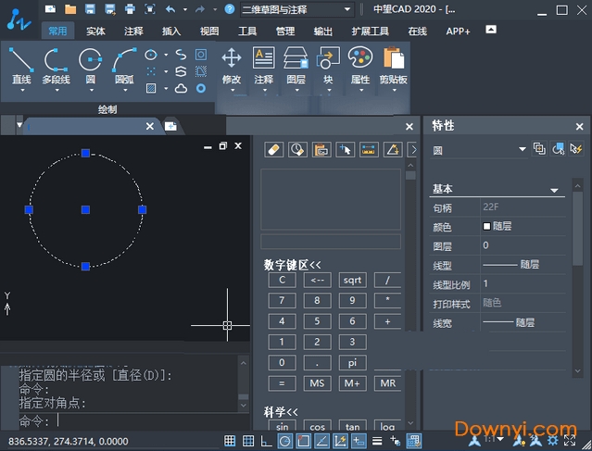Open the 剪贴板 (Clipboard) panel
The image size is (592, 451).
(394, 68)
